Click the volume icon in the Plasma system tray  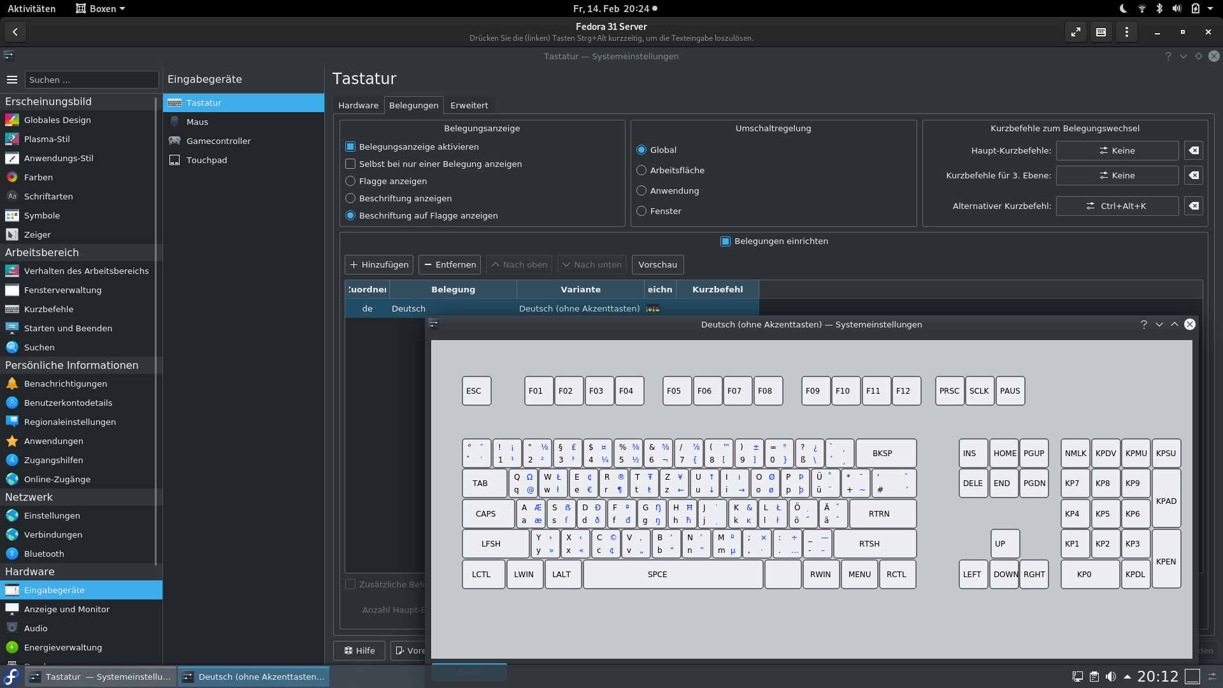point(1111,677)
